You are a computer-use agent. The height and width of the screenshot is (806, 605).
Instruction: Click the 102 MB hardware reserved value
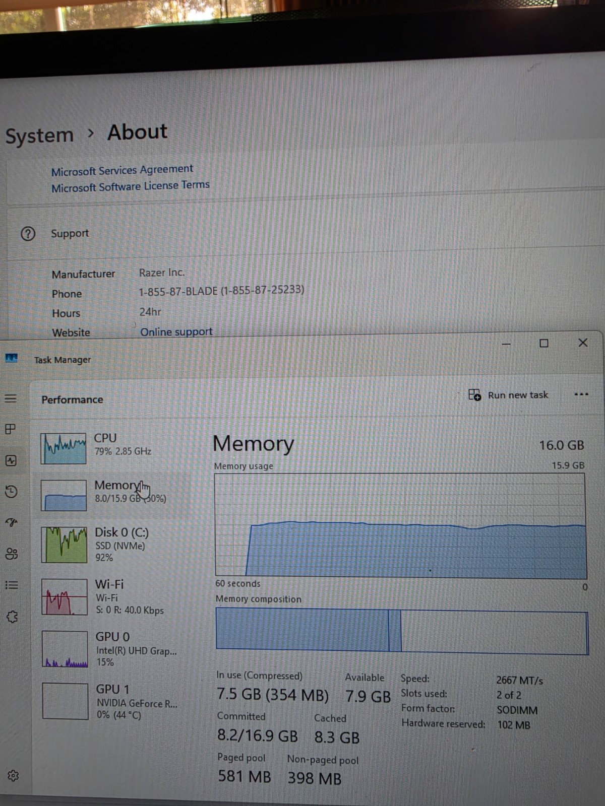point(514,725)
